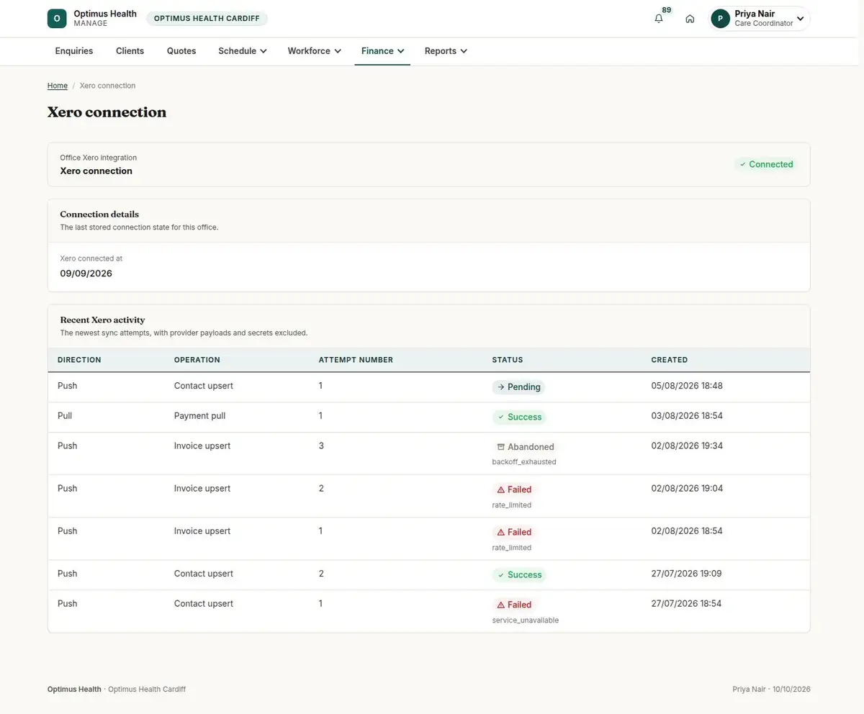Click the Success check in Payment pull row
864x714 pixels.
pos(501,417)
